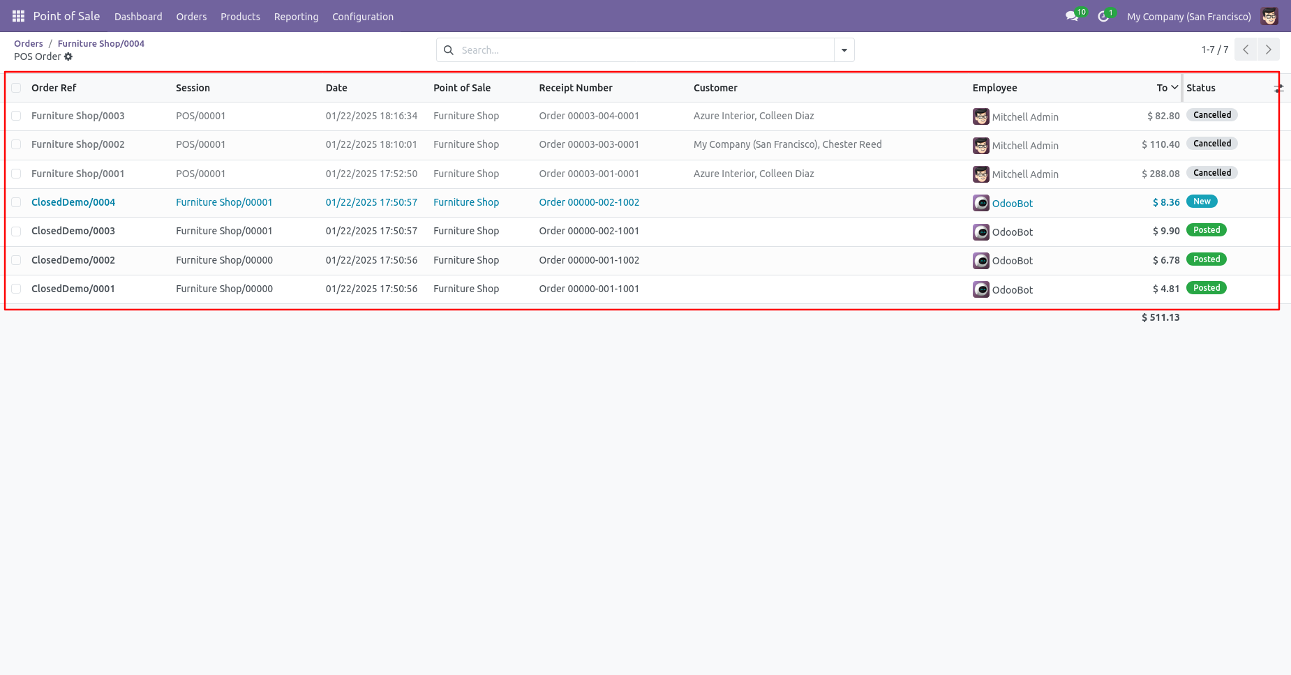Open the Configuration menu
Screen dimensions: 1291x675
coord(363,17)
